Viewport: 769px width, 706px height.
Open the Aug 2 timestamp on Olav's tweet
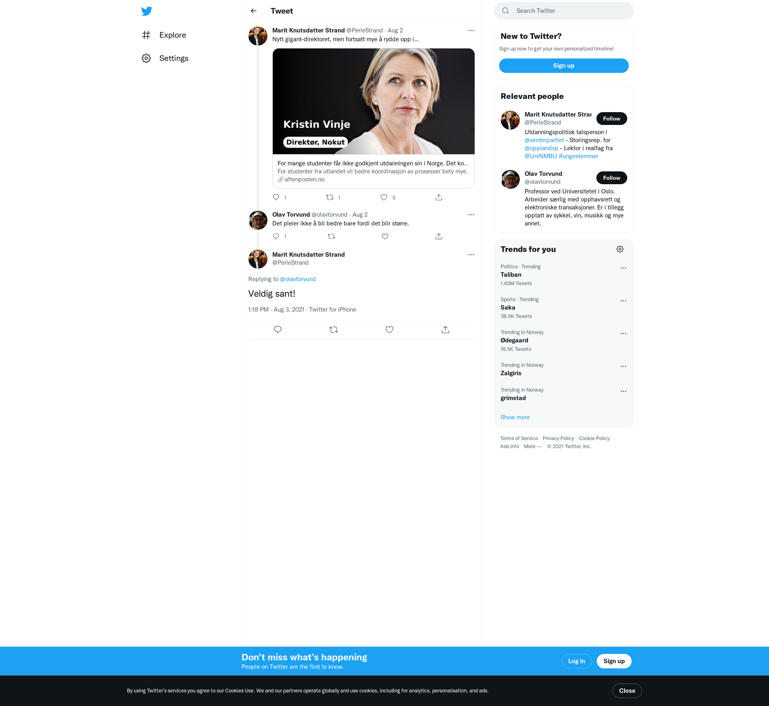(x=360, y=215)
